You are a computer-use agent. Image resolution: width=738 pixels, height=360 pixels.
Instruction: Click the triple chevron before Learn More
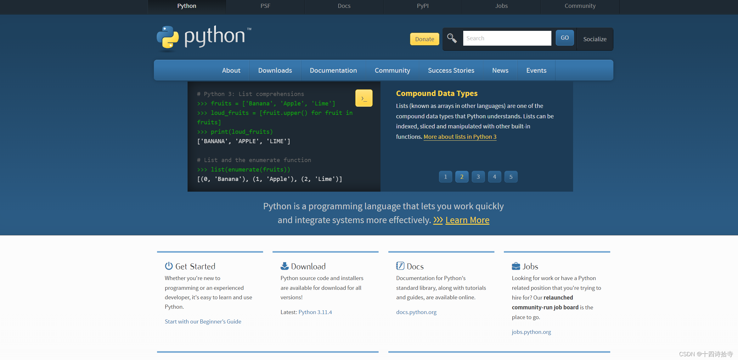pyautogui.click(x=438, y=220)
